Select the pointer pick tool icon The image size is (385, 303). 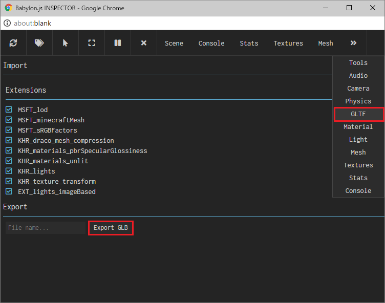(66, 43)
